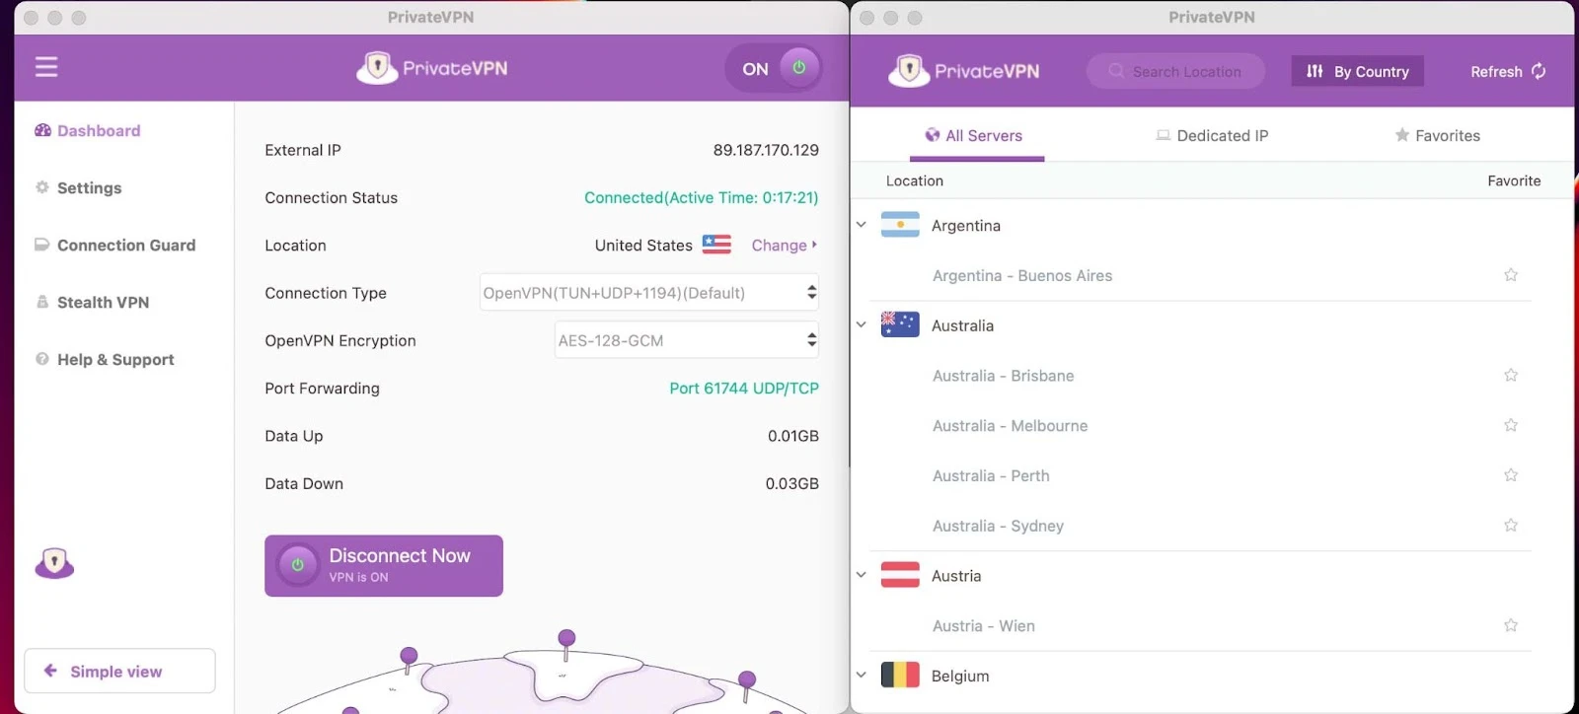
Task: Click the external IP 89.187.170.129
Action: [x=766, y=150]
